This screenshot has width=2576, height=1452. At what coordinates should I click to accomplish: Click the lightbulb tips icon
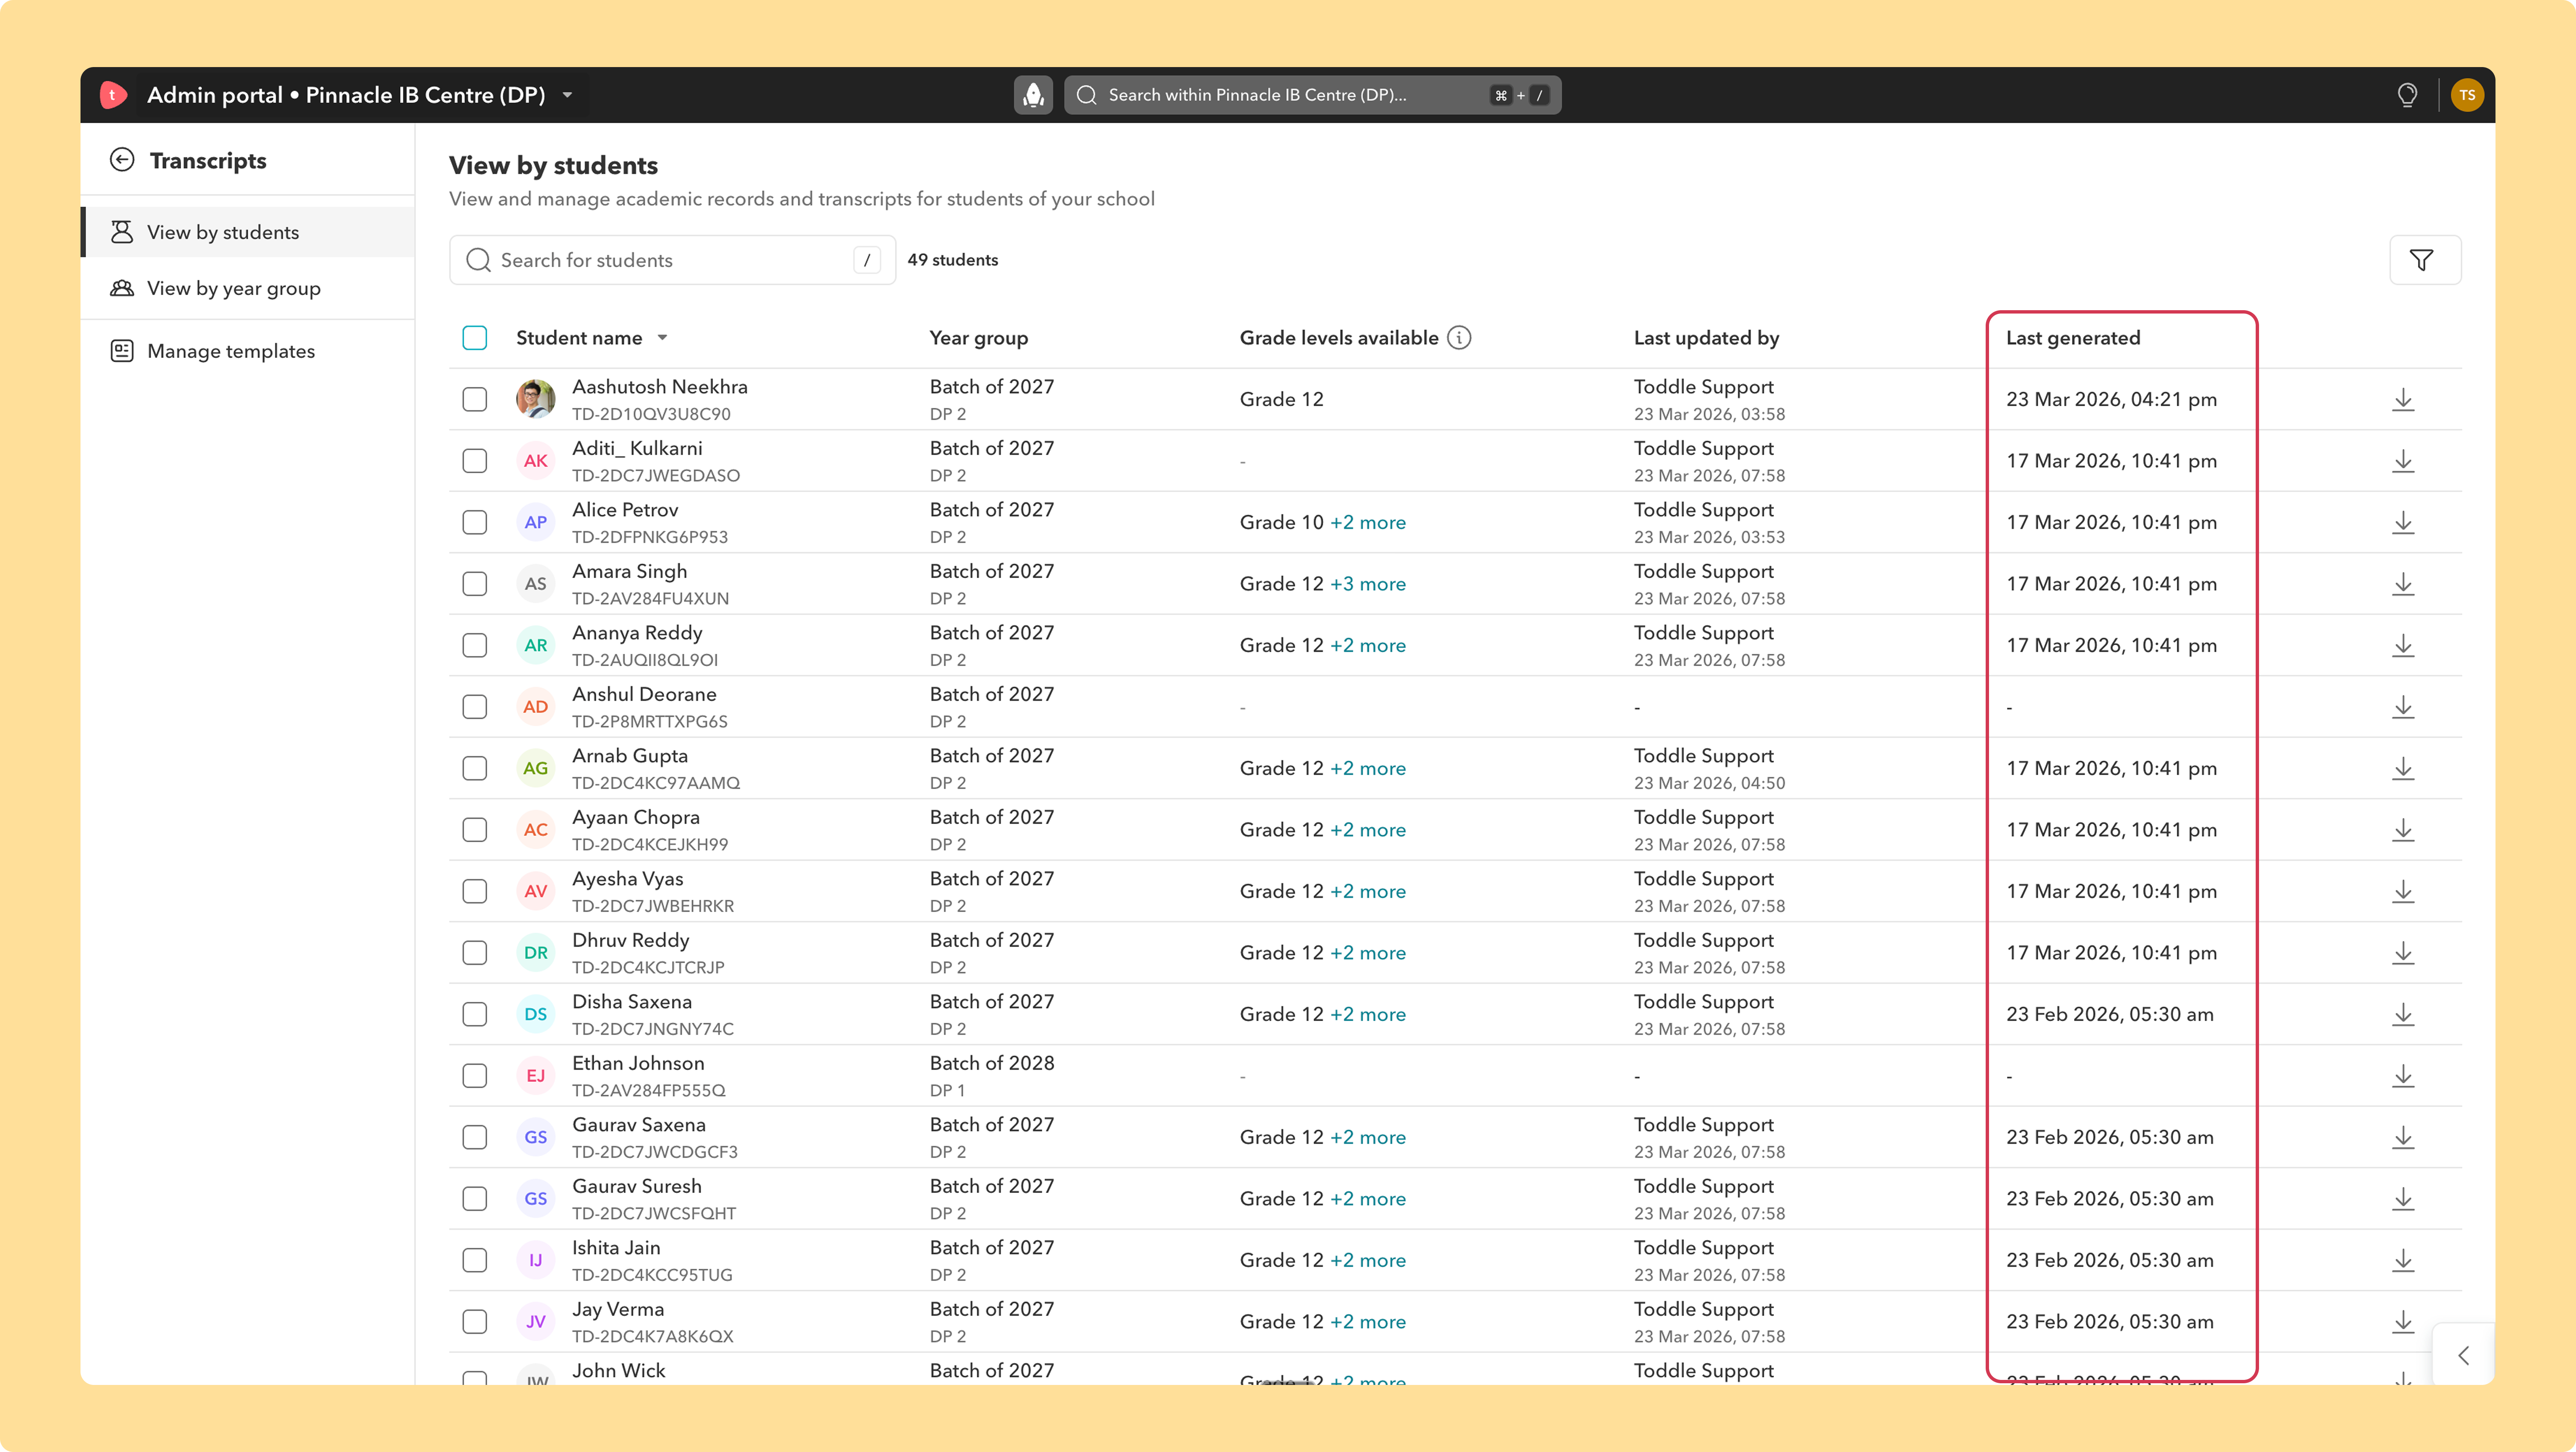click(x=2407, y=95)
